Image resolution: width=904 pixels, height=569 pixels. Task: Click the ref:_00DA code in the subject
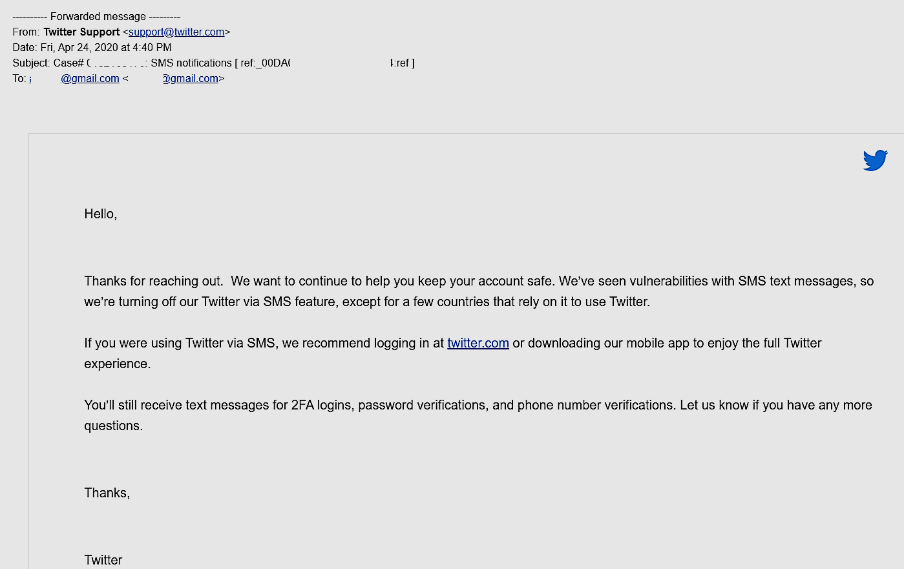tap(266, 63)
